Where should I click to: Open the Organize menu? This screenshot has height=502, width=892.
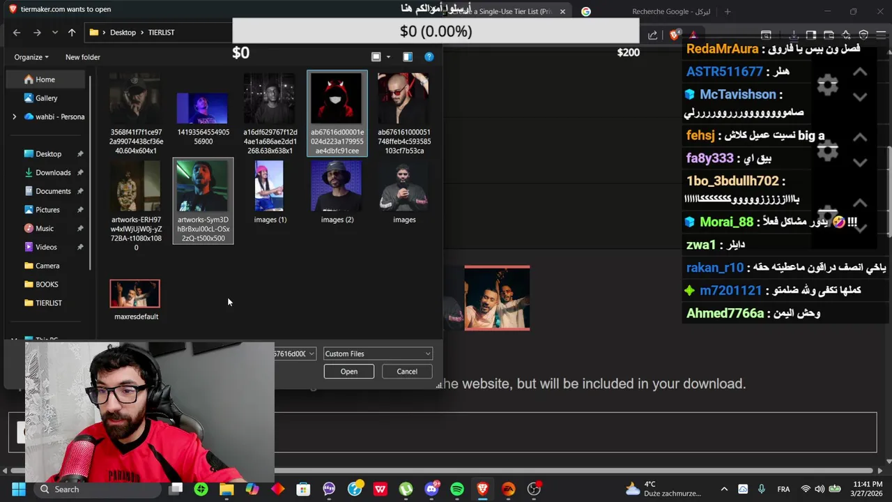(31, 57)
